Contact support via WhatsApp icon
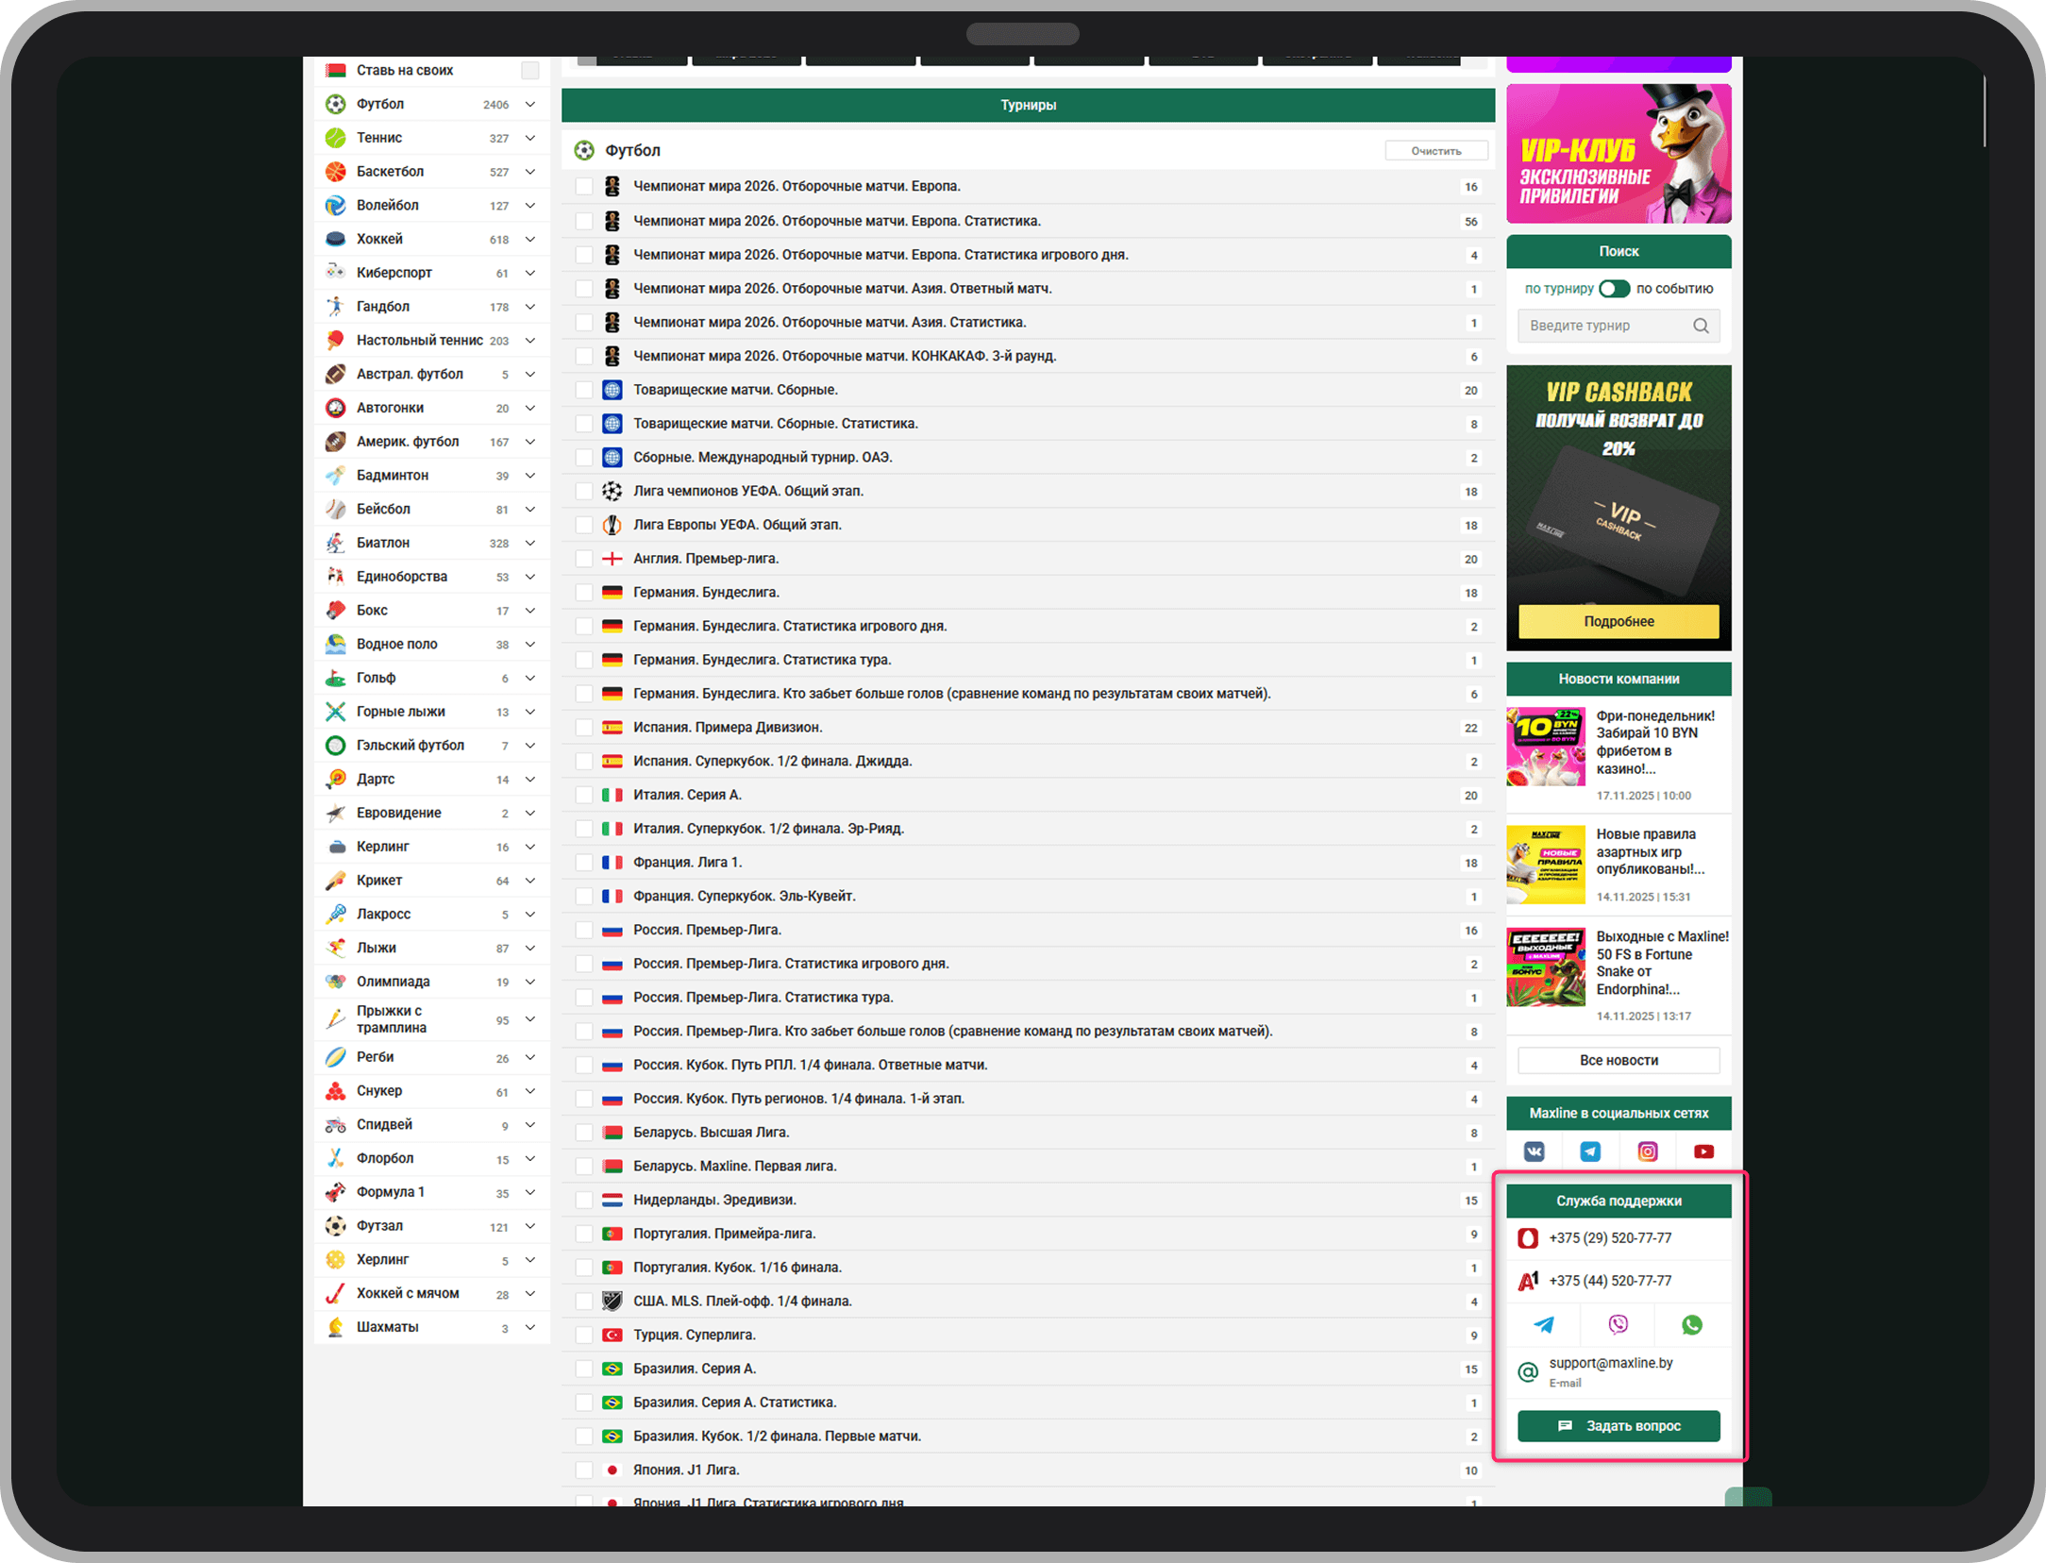 (x=1691, y=1324)
